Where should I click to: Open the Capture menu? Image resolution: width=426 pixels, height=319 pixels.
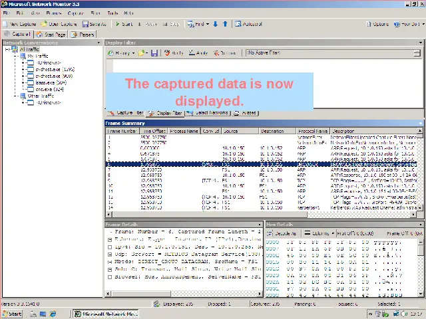pyautogui.click(x=75, y=13)
